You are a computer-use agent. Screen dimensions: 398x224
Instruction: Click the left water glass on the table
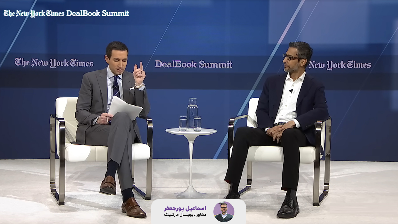coord(183,123)
